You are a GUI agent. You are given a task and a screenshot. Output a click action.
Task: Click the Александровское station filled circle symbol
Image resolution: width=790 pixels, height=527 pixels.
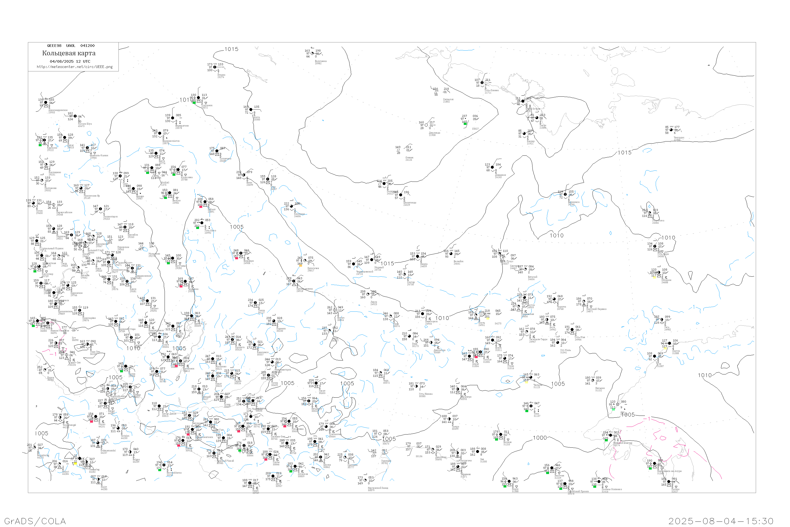(x=46, y=103)
